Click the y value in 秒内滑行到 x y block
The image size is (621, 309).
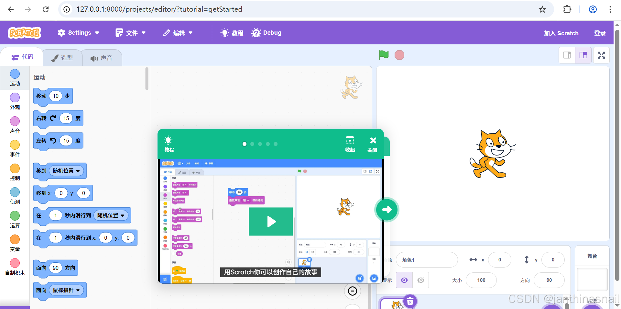tap(128, 238)
